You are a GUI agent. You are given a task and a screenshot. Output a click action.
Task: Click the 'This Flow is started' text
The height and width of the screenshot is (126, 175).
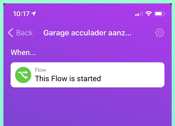[x=68, y=79]
